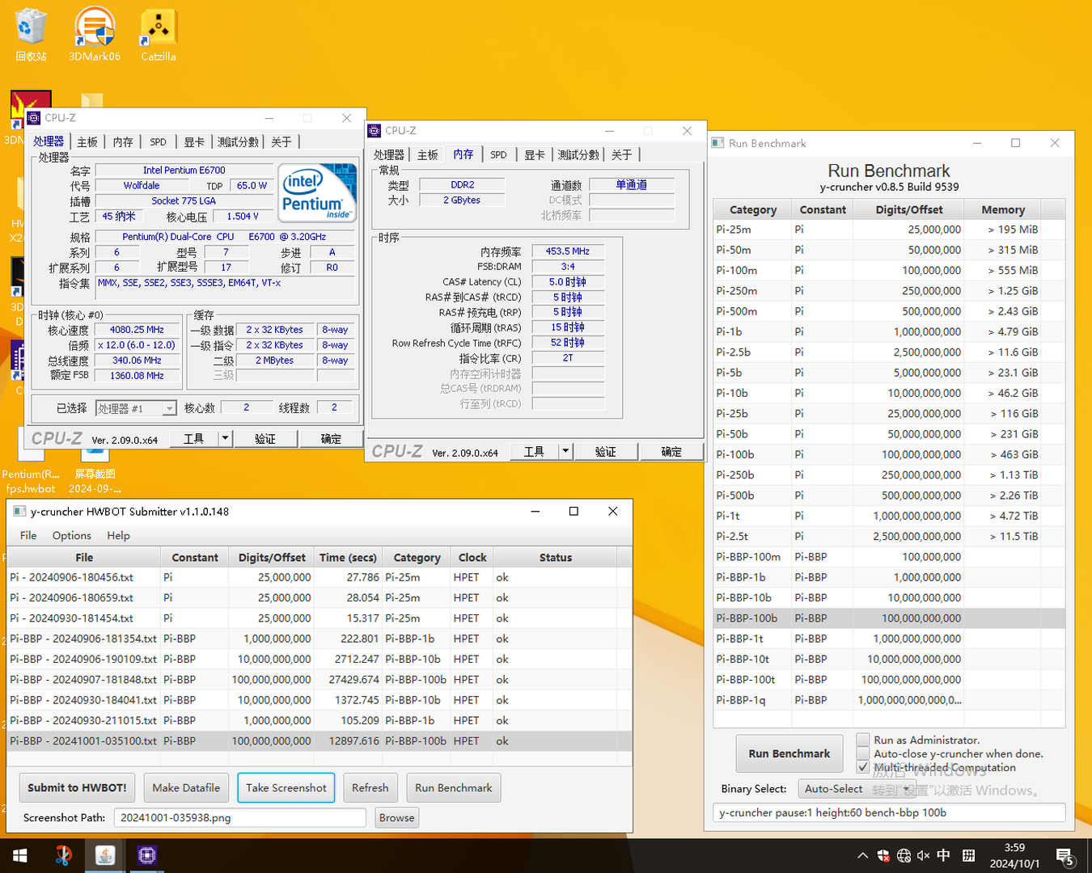This screenshot has width=1092, height=873.
Task: Click 确定 button in memory CPU-Z window
Action: (671, 452)
